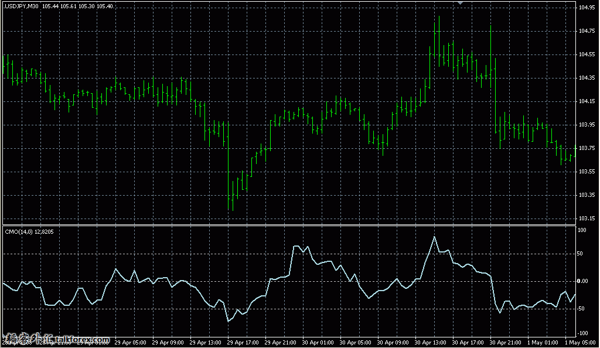This screenshot has width=600, height=348.
Task: Click the 30 Apr 05:00 time label
Action: [x=355, y=343]
